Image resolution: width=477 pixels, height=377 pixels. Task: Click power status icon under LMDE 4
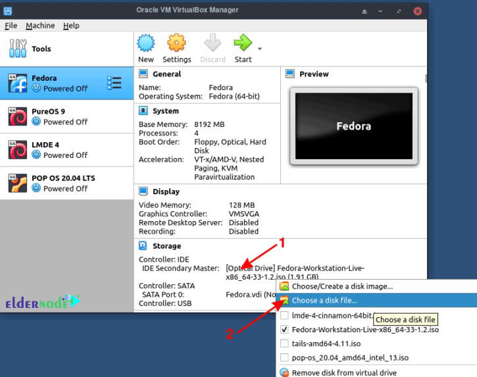click(36, 155)
